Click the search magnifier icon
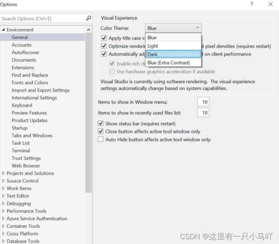This screenshot has height=244, width=279. click(x=89, y=18)
